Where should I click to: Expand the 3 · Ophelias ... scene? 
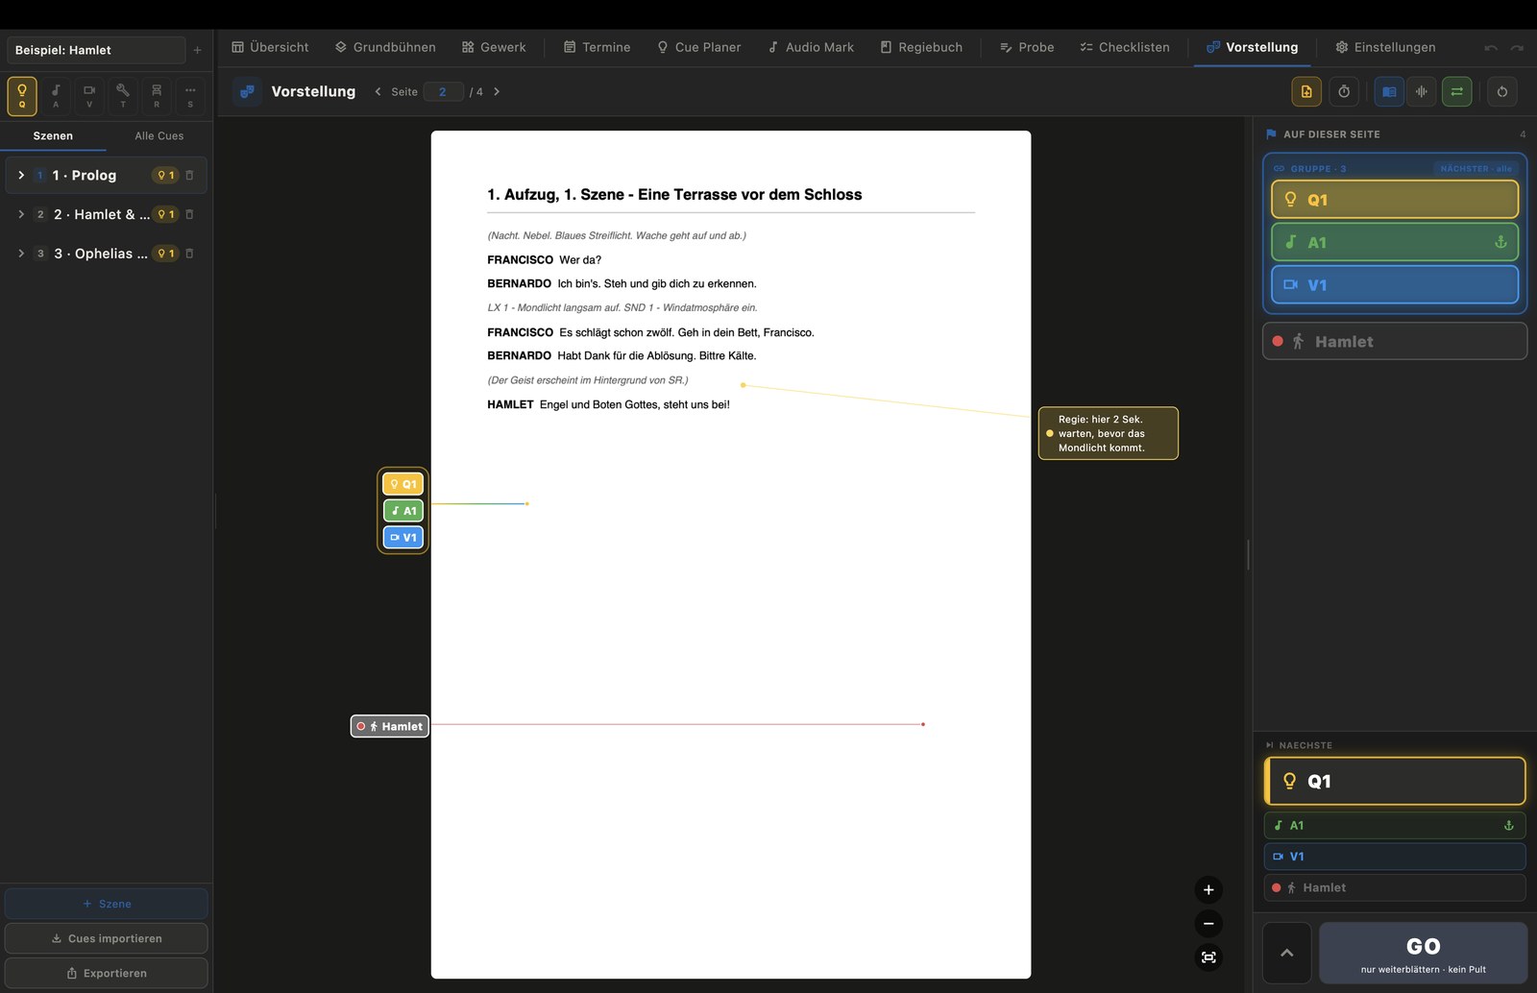click(21, 254)
